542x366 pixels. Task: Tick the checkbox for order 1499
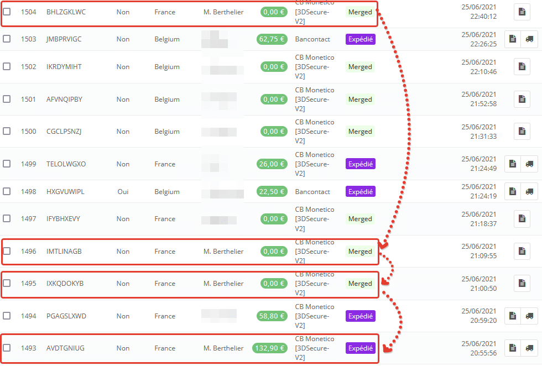pyautogui.click(x=7, y=164)
